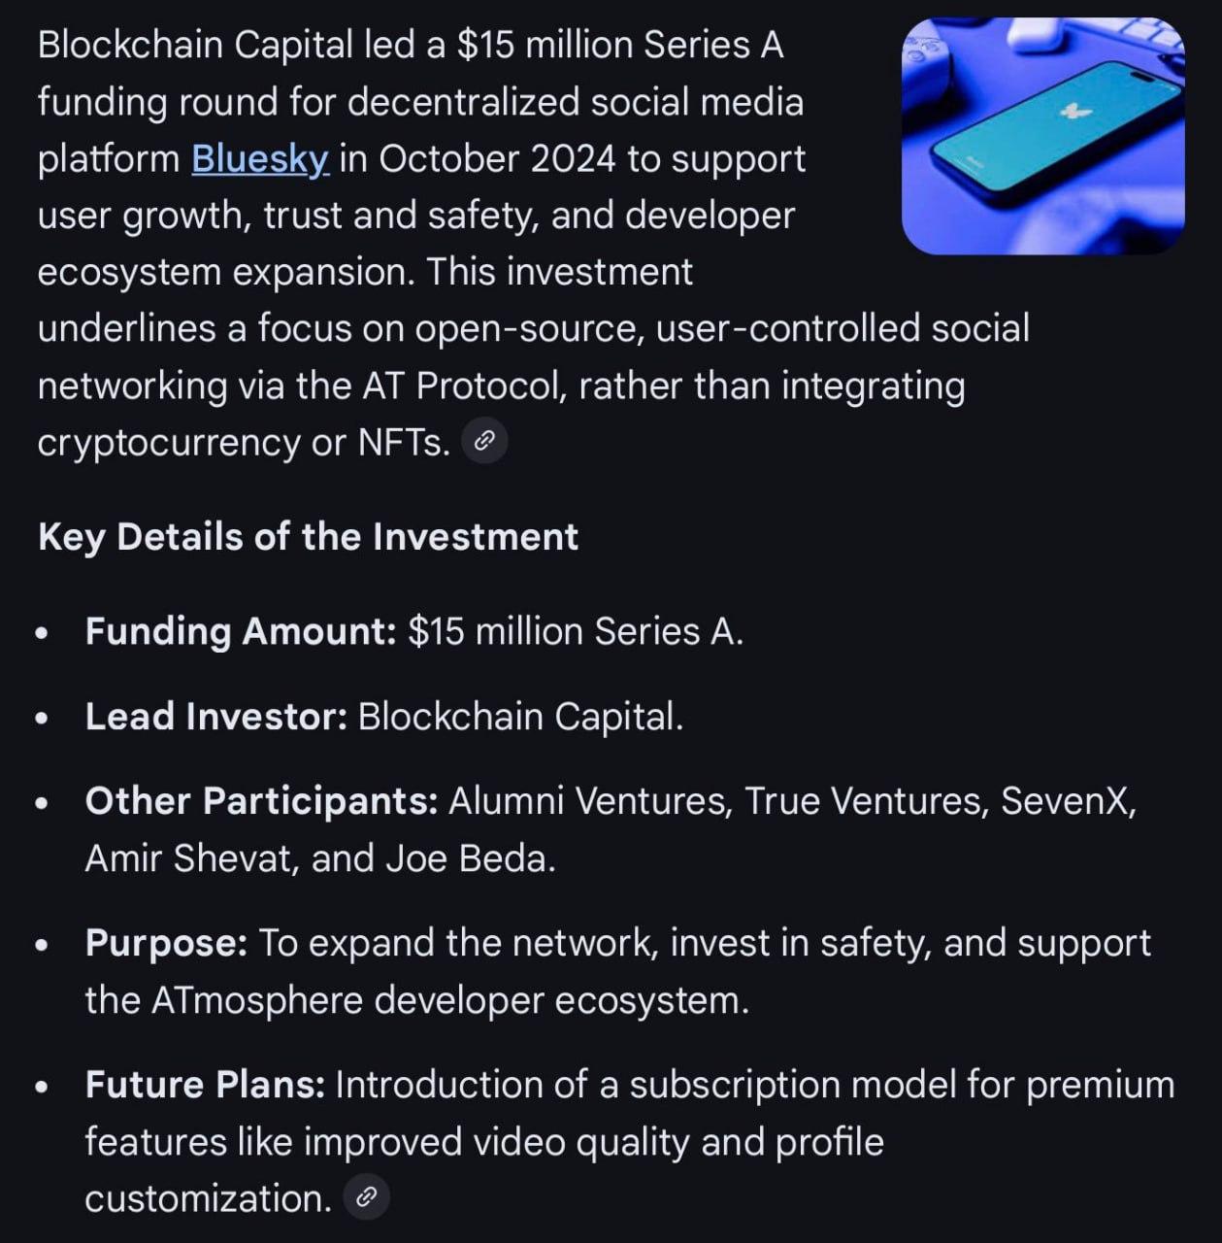
Task: Click the name 'SevenX' in participants
Action: pos(1064,801)
